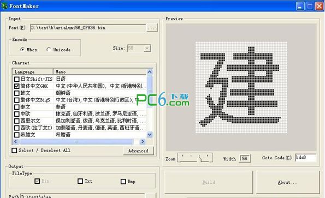Click the FontMaker title bar app icon
This screenshot has width=325, height=198.
coord(4,6)
